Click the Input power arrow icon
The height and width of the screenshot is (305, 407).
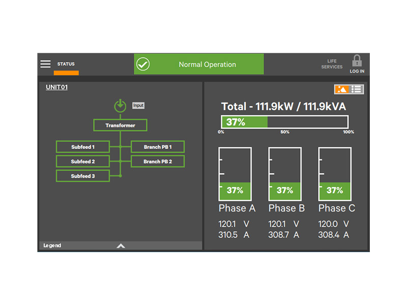pos(120,106)
